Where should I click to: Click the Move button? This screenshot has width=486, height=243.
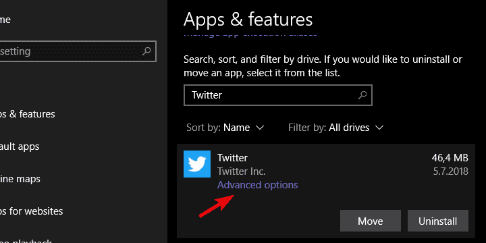pos(371,221)
